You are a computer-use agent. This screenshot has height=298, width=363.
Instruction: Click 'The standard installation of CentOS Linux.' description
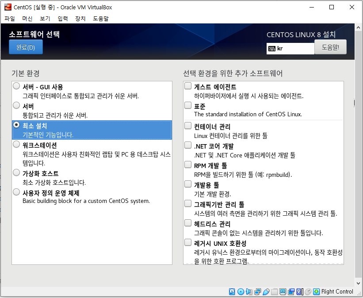coord(248,115)
